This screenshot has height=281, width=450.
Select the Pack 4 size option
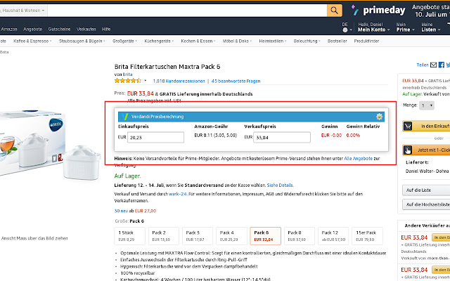pos(231,236)
